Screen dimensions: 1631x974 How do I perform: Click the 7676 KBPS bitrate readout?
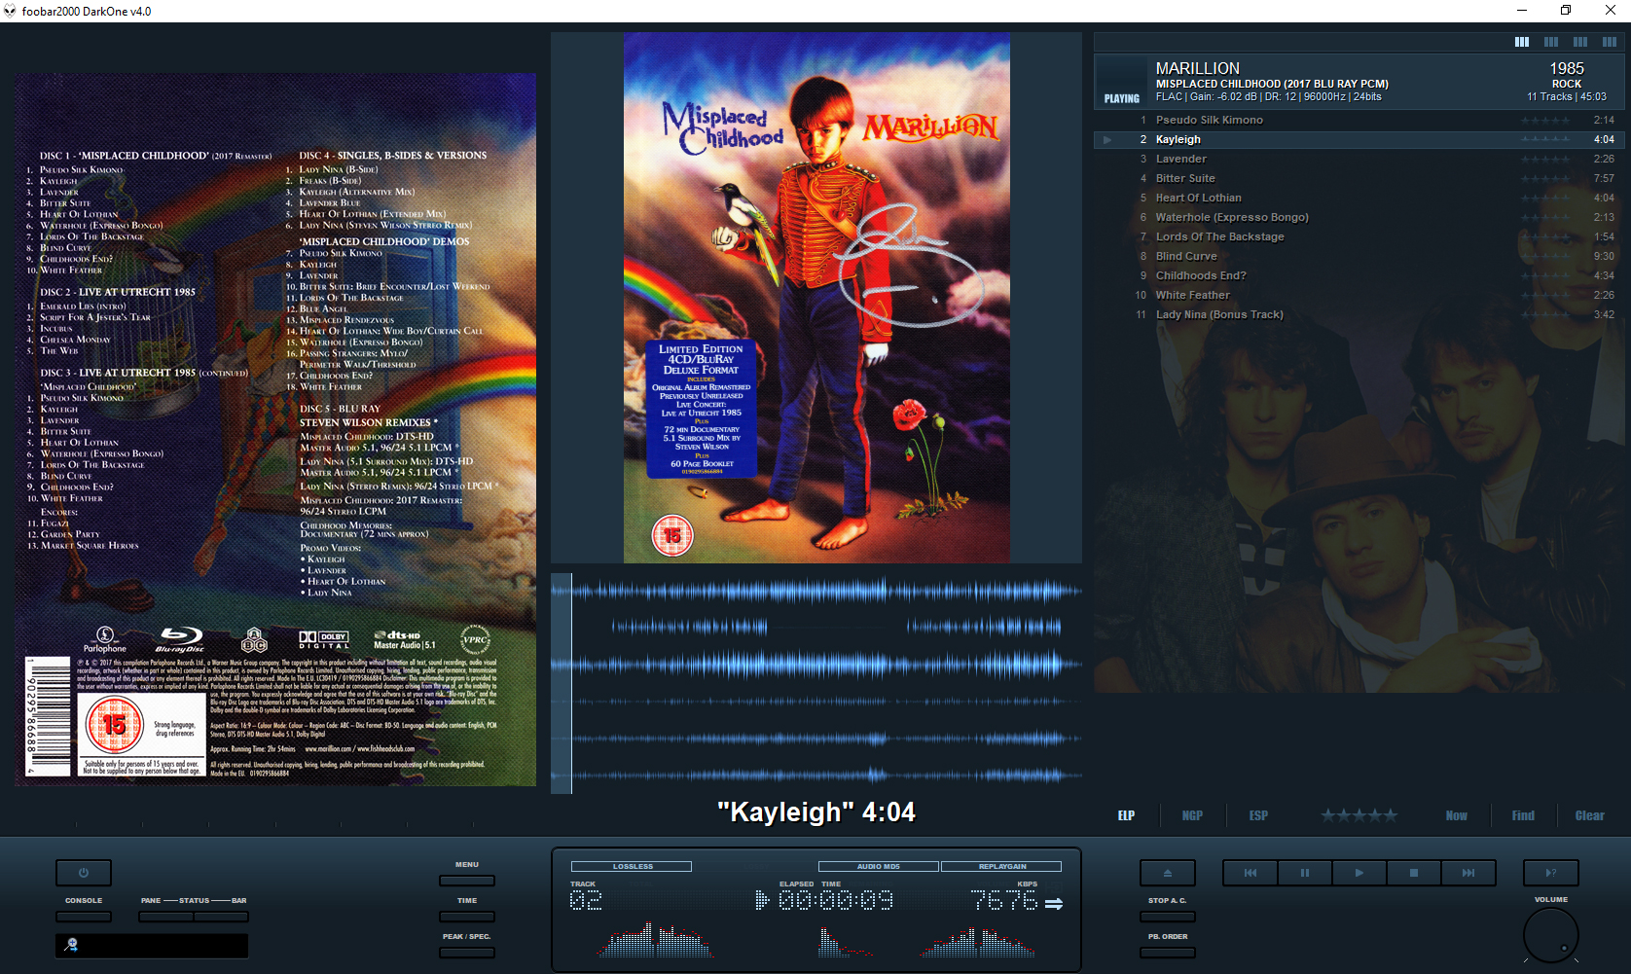coord(1004,901)
